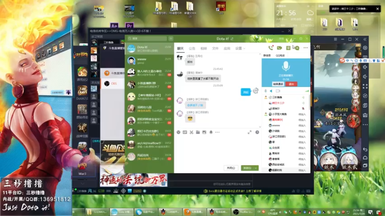Click the voice signal strength indicator
This screenshot has width=385, height=216.
point(307,91)
